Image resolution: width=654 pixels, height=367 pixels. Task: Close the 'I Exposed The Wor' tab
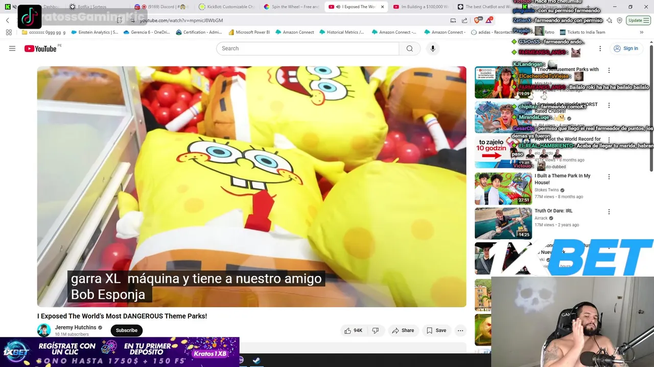coord(382,7)
